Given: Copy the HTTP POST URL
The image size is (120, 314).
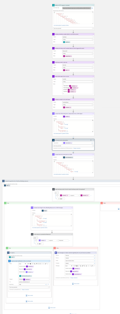Looking at the screenshot, I should (x=92, y=8).
